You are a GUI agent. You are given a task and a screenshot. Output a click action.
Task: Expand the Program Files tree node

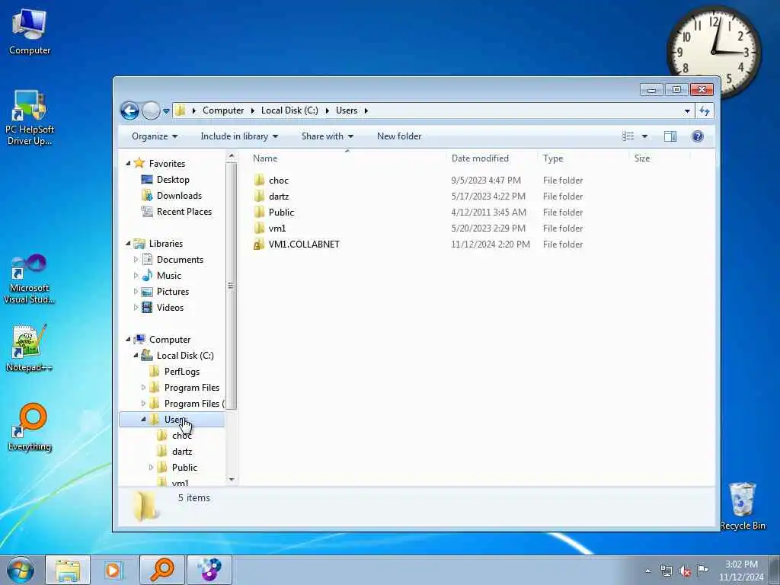(143, 388)
